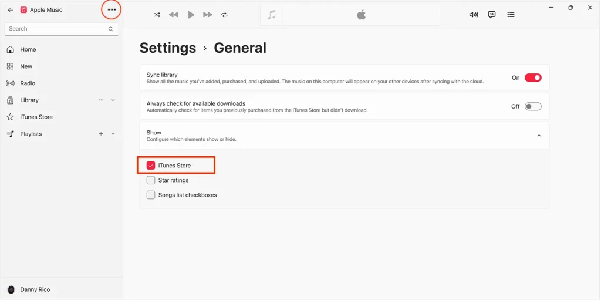Click the Danny Rico account name
The height and width of the screenshot is (300, 601).
[35, 289]
